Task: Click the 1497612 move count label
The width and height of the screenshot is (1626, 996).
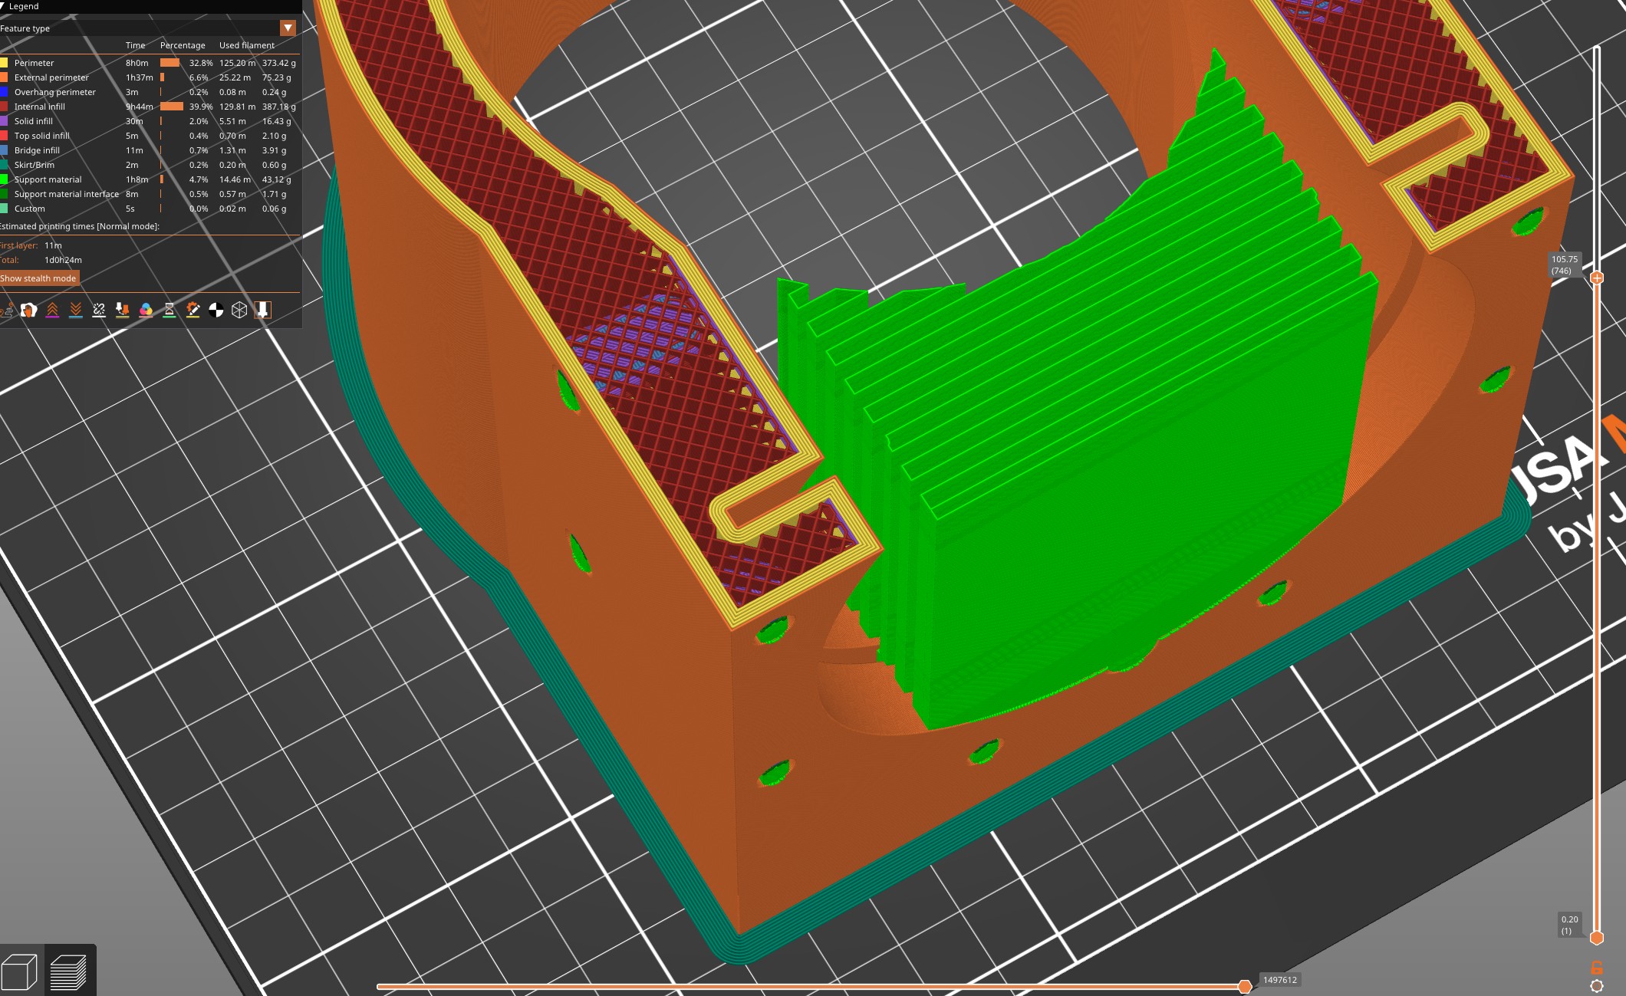Action: pyautogui.click(x=1280, y=980)
